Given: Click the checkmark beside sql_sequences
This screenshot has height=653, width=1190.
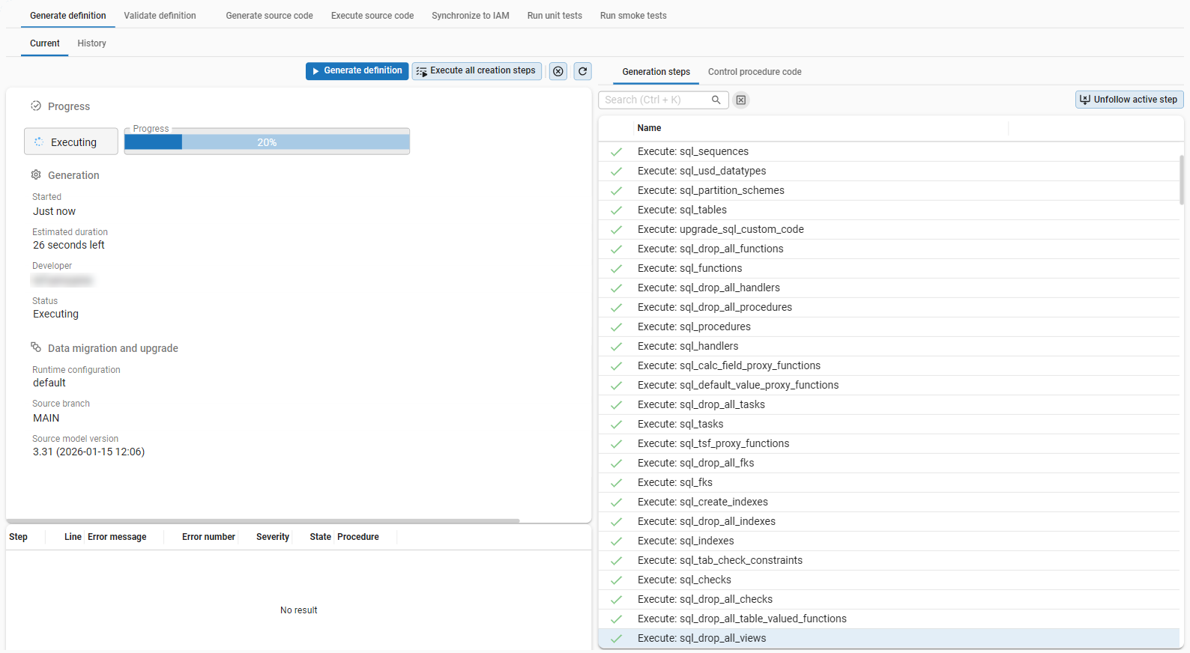Looking at the screenshot, I should 617,152.
